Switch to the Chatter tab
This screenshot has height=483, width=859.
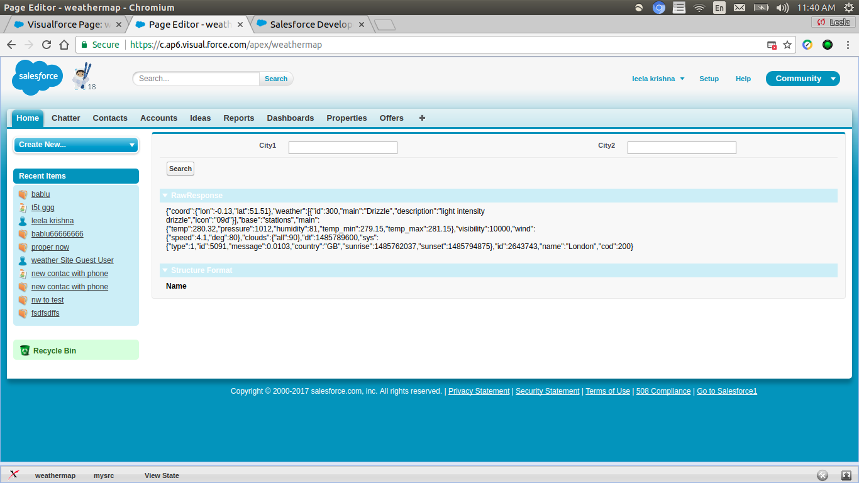(66, 118)
